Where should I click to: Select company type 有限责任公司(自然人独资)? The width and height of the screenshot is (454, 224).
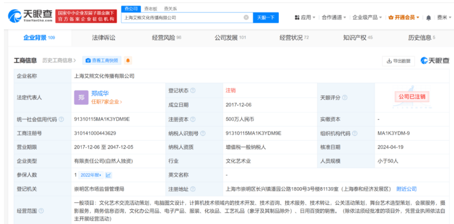pyautogui.click(x=104, y=161)
